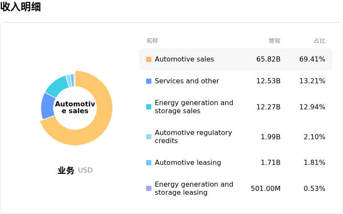Click the 营收 column header

coord(274,41)
